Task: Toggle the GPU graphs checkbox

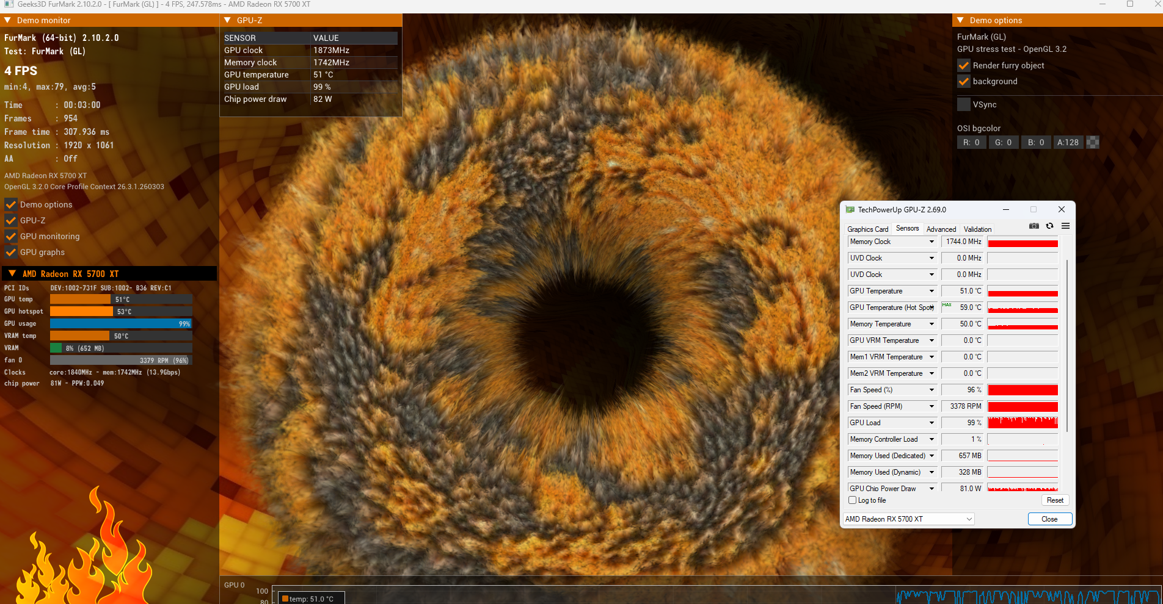Action: point(10,252)
